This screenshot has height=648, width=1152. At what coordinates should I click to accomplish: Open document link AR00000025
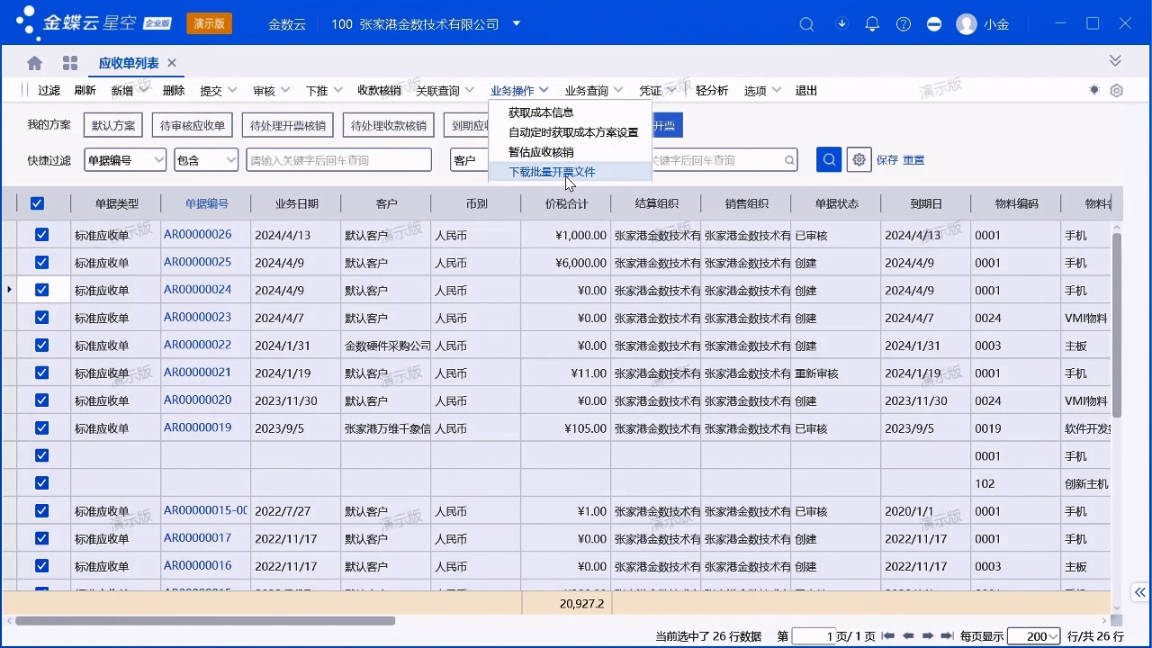(x=197, y=263)
